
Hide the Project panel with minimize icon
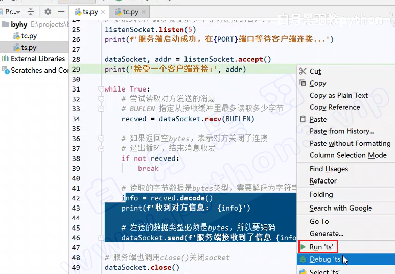click(x=61, y=12)
